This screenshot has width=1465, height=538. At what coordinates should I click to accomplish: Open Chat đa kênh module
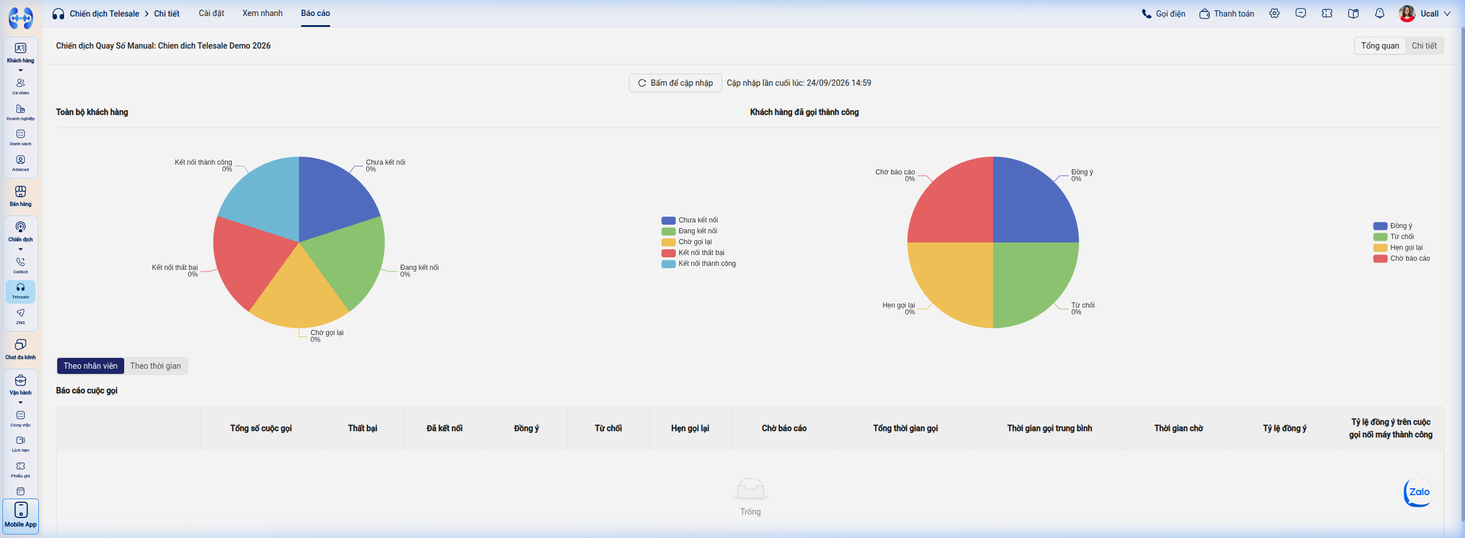21,349
